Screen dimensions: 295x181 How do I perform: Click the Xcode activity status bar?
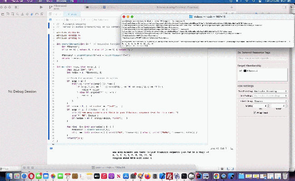click(142, 7)
